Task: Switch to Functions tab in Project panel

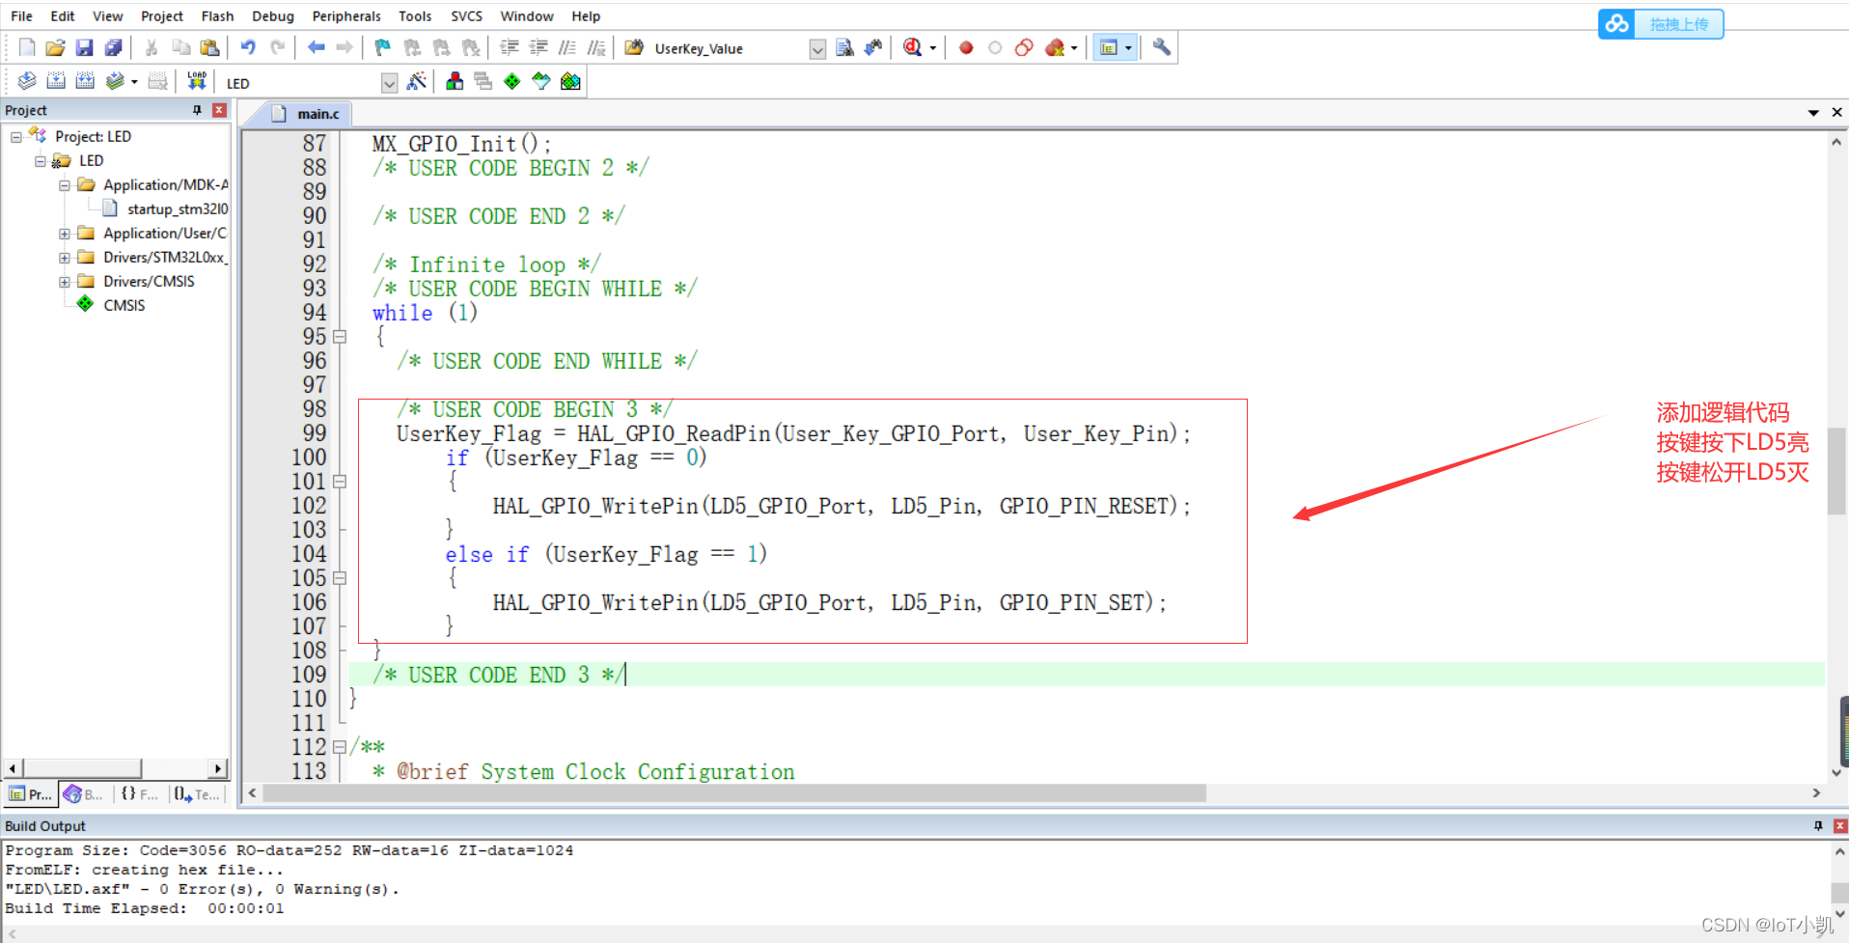Action: pyautogui.click(x=140, y=794)
